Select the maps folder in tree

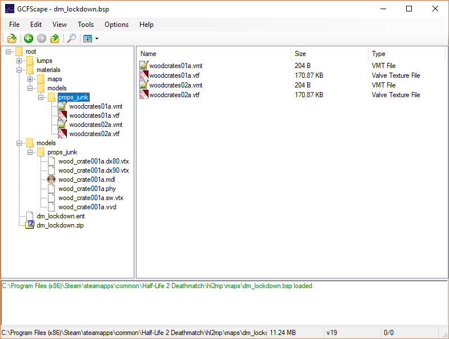55,79
